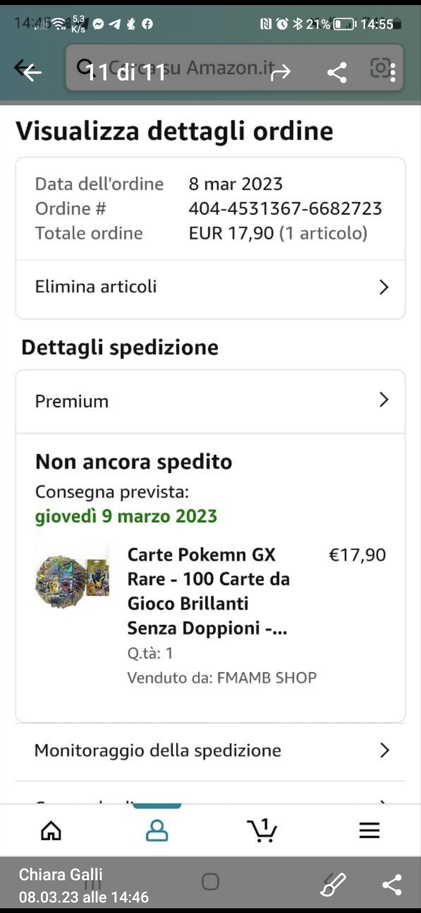The height and width of the screenshot is (913, 421).
Task: Open Monitoraggio della spedizione
Action: point(158,750)
